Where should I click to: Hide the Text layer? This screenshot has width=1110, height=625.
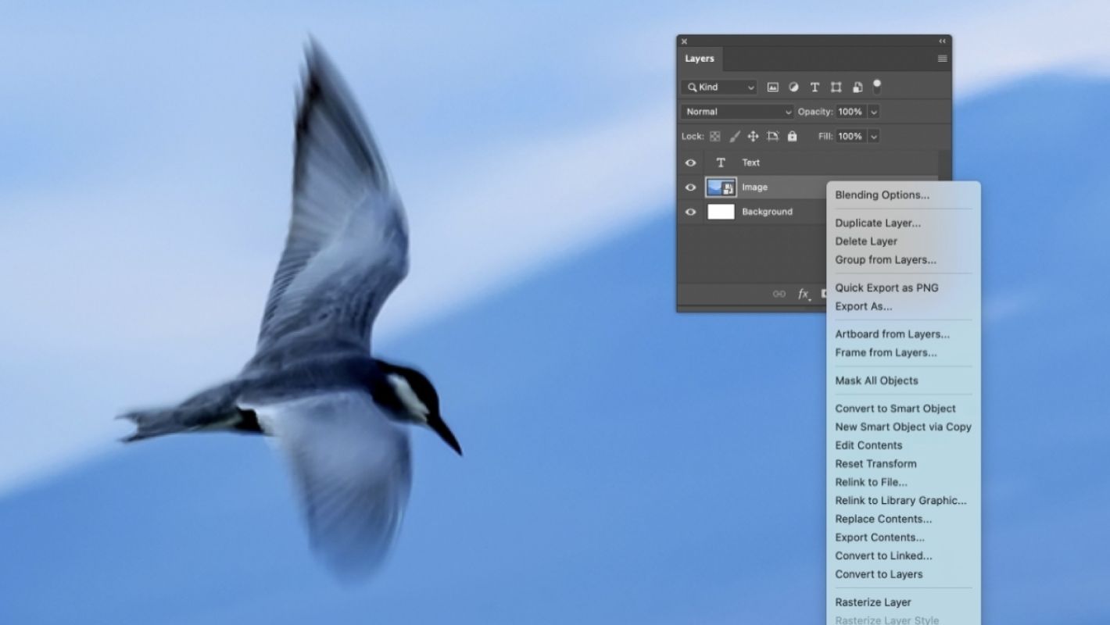tap(690, 162)
